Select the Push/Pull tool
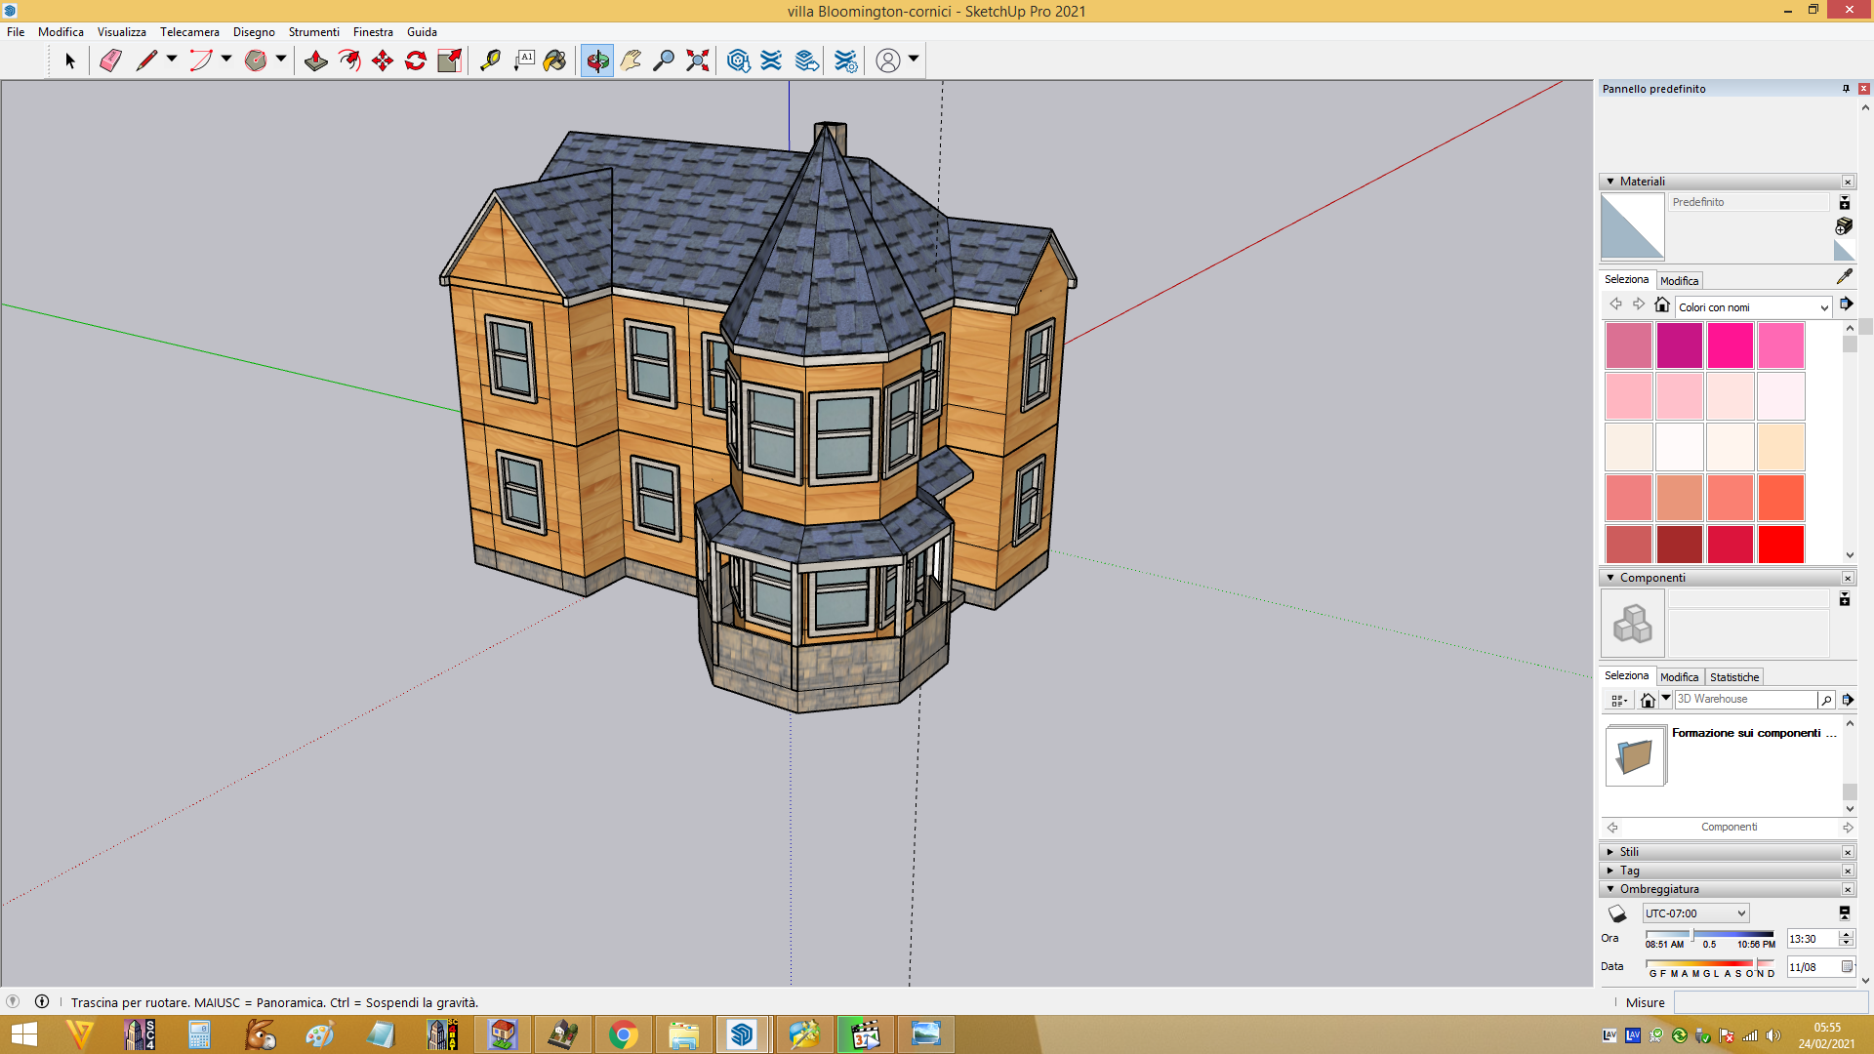Screen dimensions: 1874x1054 coord(315,61)
